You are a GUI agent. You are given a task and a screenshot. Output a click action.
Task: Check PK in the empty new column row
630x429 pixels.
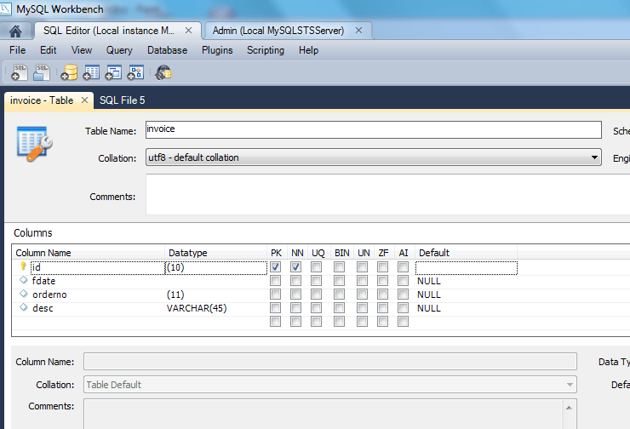(275, 322)
